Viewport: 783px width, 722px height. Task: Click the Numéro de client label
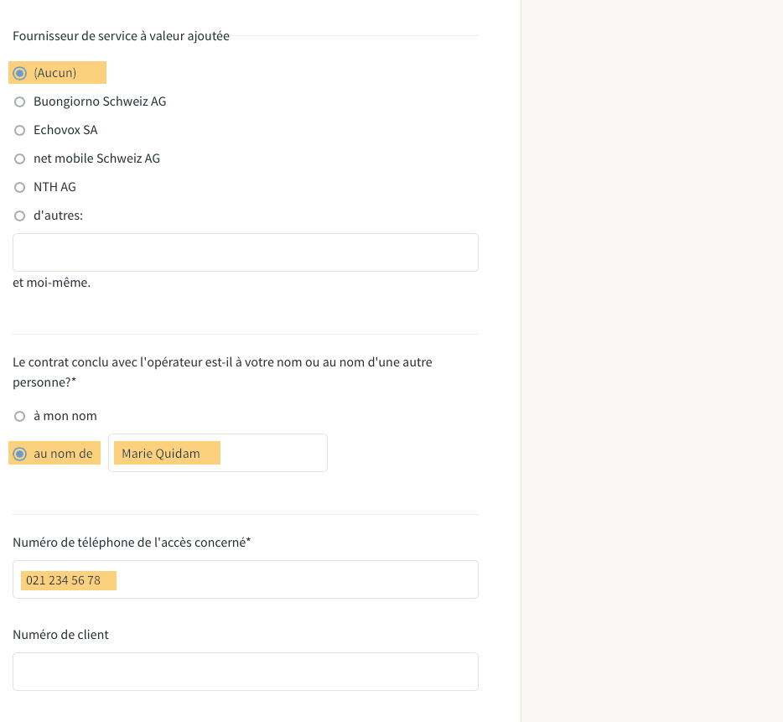click(60, 635)
